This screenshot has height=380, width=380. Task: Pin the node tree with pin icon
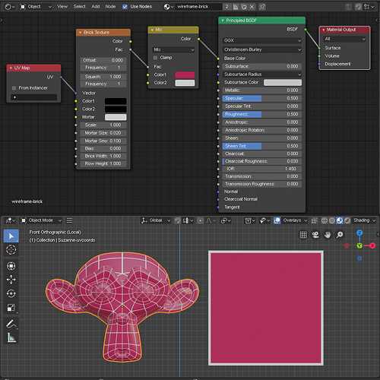click(x=262, y=7)
